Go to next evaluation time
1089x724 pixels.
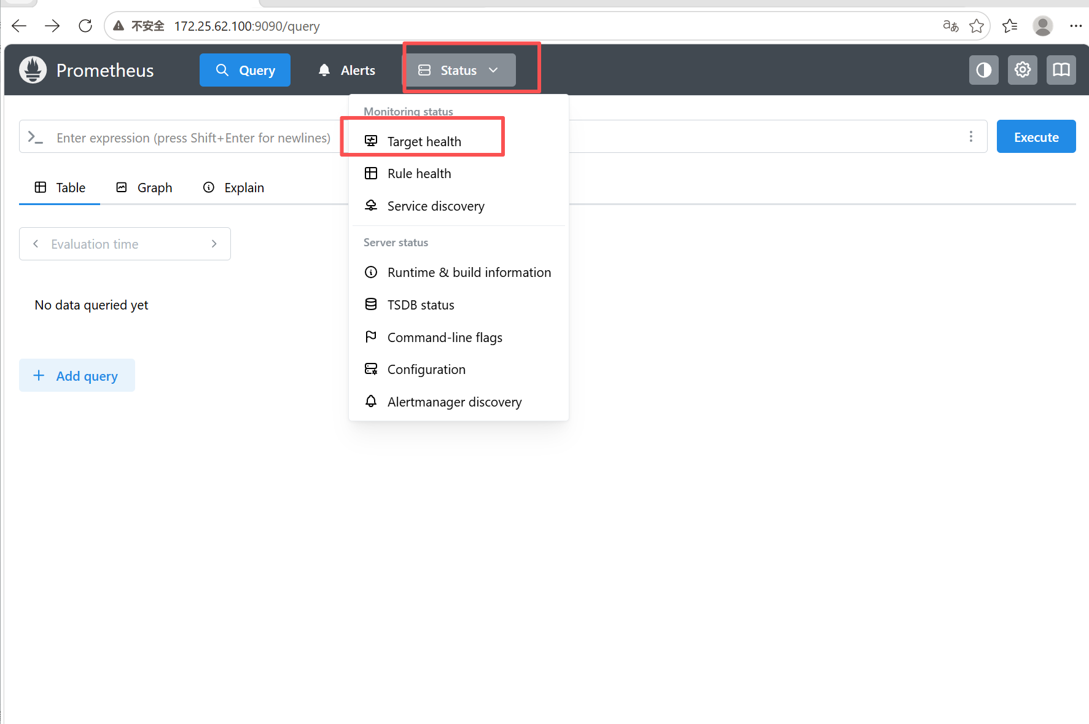214,244
